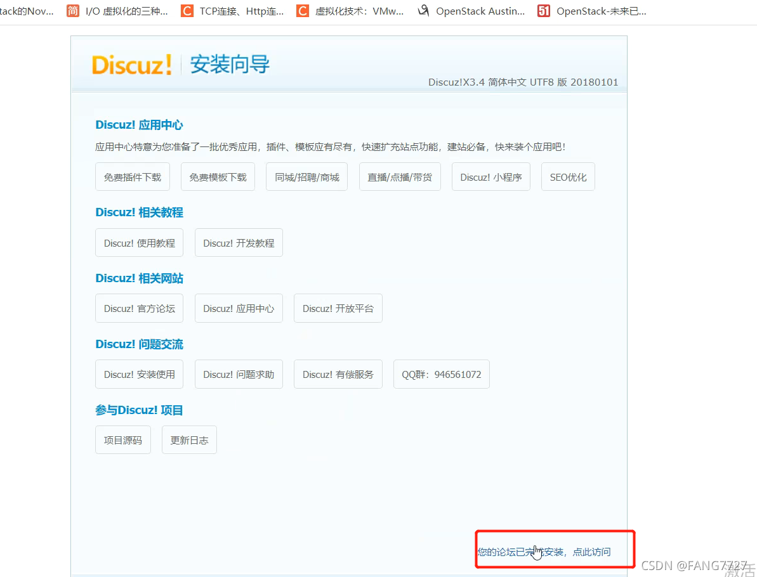Click the Discuz! 应用中心 section heading
This screenshot has width=757, height=577.
click(x=139, y=125)
